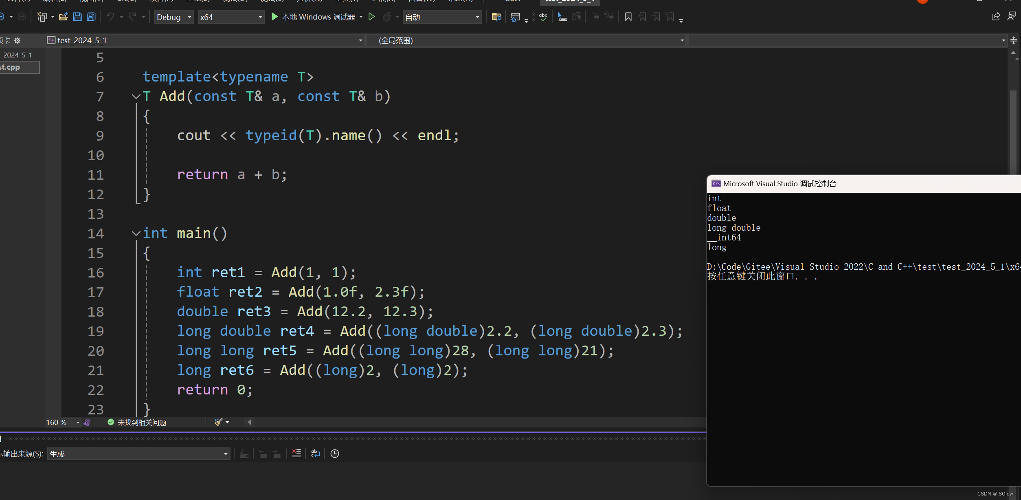The height and width of the screenshot is (500, 1021).
Task: Open the tab settings gear icon
Action: tap(17, 40)
